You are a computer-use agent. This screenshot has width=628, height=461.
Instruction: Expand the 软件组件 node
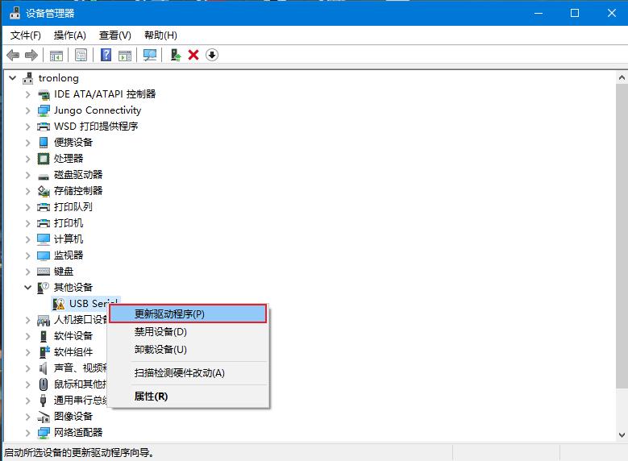click(27, 352)
